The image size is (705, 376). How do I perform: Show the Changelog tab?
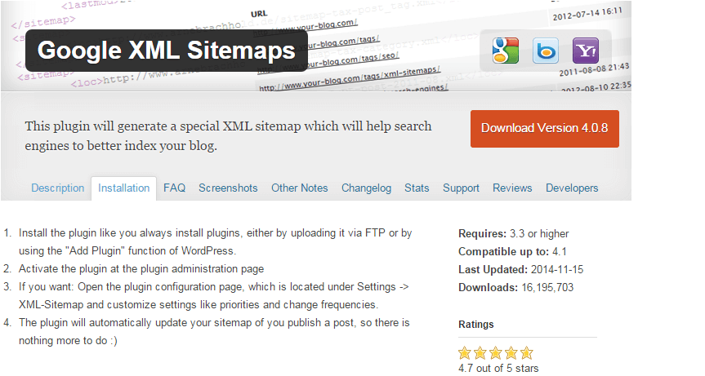pos(367,188)
